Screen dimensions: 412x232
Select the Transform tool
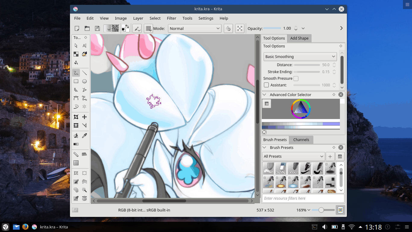coord(76,125)
